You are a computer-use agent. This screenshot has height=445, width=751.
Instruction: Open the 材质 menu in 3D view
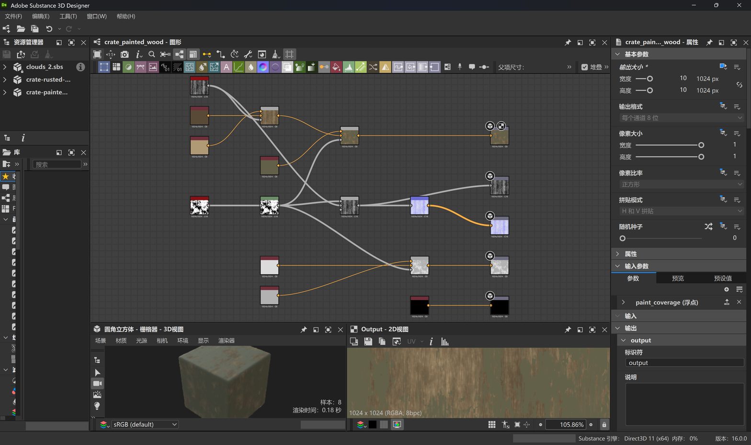coord(121,341)
